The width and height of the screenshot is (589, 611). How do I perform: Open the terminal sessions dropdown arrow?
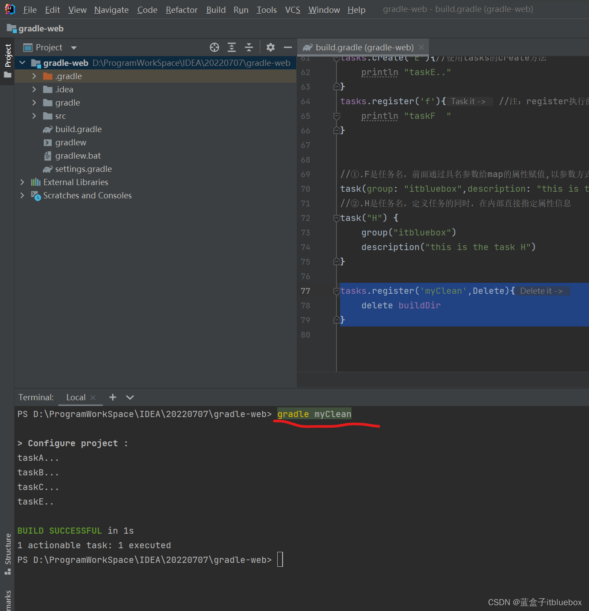click(x=130, y=397)
